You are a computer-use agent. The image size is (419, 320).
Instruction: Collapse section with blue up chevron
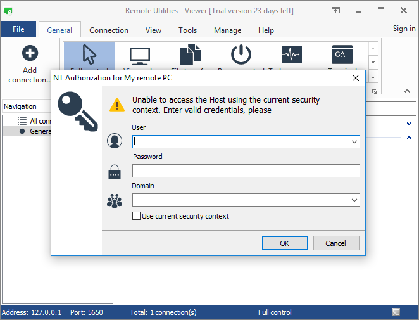(x=409, y=138)
